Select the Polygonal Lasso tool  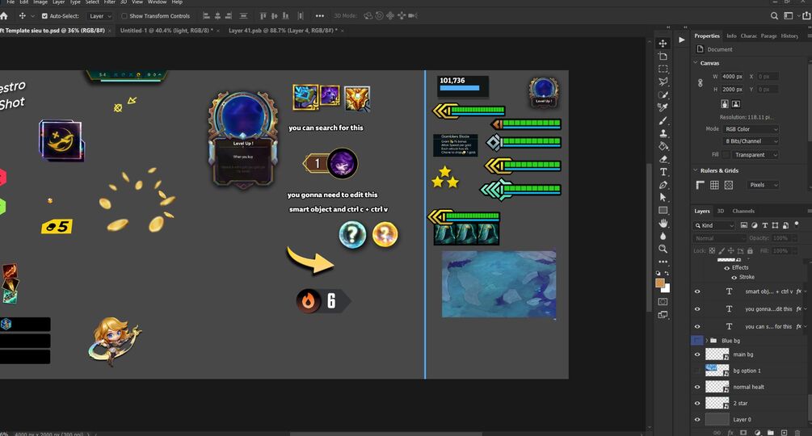663,82
